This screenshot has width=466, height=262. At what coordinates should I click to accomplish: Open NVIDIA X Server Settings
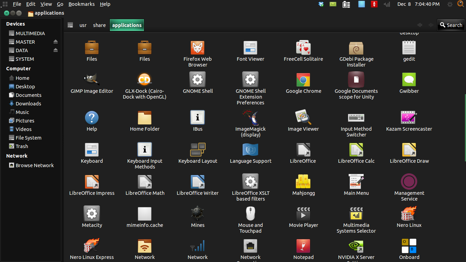[x=356, y=246]
